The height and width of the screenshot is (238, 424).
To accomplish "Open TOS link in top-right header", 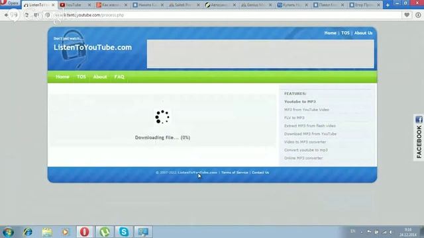I will click(x=345, y=33).
